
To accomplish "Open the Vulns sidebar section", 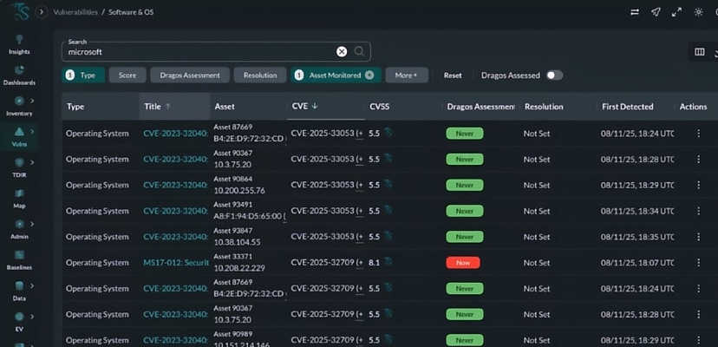I will pos(19,137).
